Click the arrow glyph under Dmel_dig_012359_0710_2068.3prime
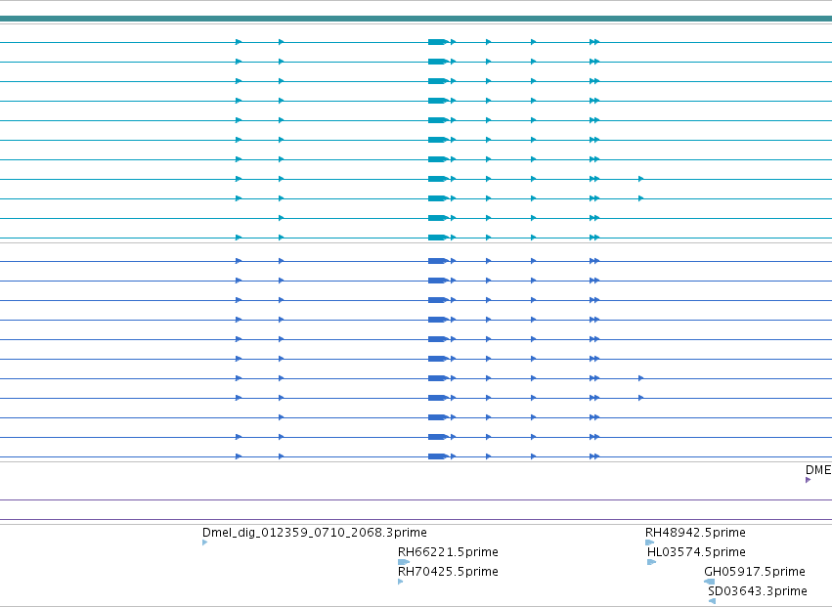The image size is (832, 607). point(204,542)
